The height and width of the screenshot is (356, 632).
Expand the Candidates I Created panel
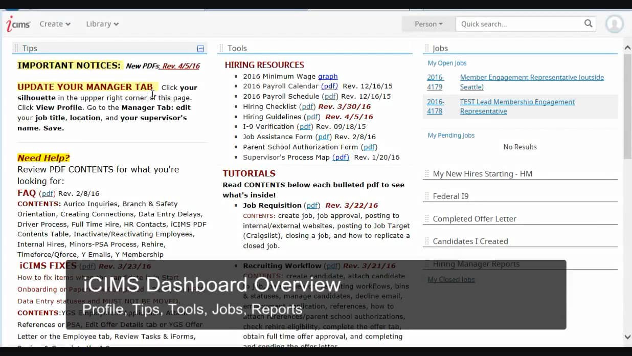pos(470,241)
